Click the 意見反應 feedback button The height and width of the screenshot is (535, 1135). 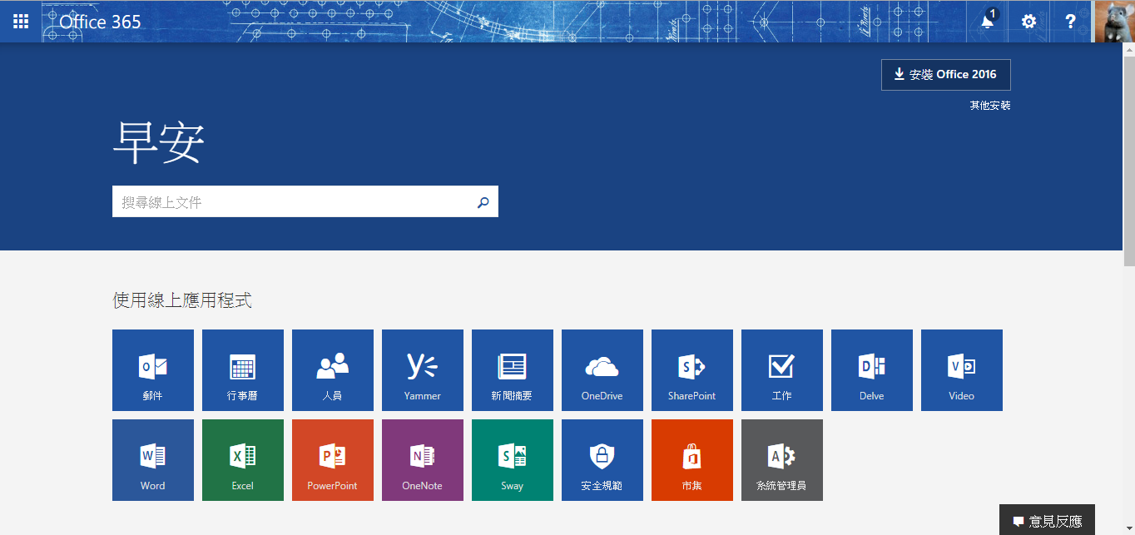[1047, 520]
